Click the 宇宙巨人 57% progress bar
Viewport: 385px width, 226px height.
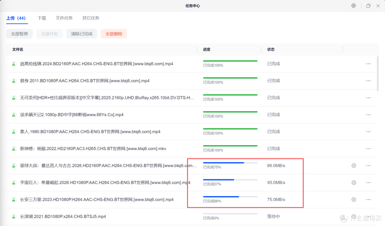[x=230, y=180]
